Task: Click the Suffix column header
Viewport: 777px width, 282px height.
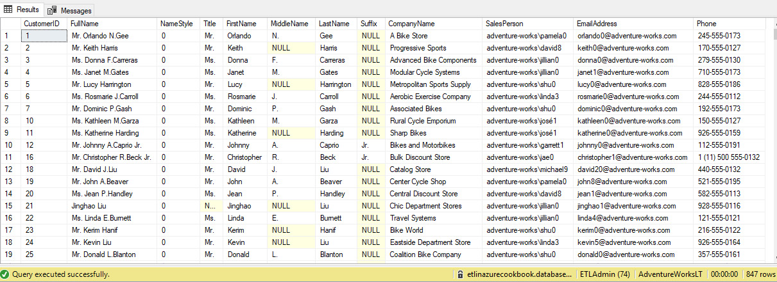Action: [x=371, y=24]
